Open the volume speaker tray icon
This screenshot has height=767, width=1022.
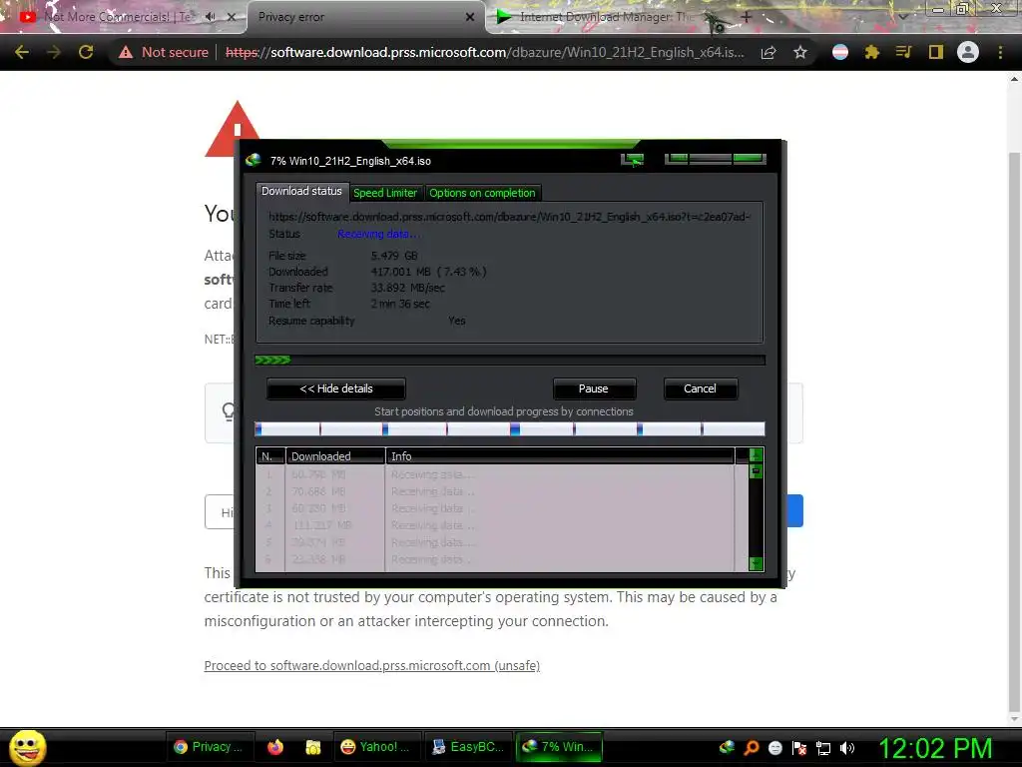click(846, 748)
